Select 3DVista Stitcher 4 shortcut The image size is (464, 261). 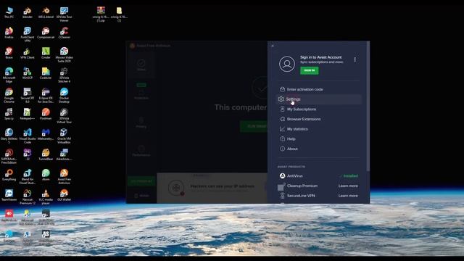[x=65, y=75]
